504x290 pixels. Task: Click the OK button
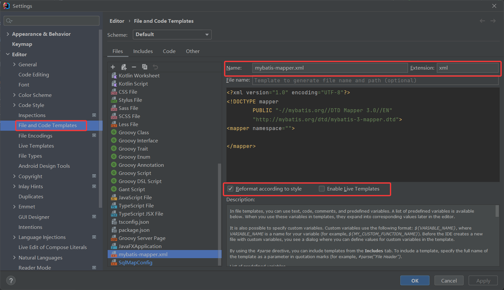[x=415, y=281]
